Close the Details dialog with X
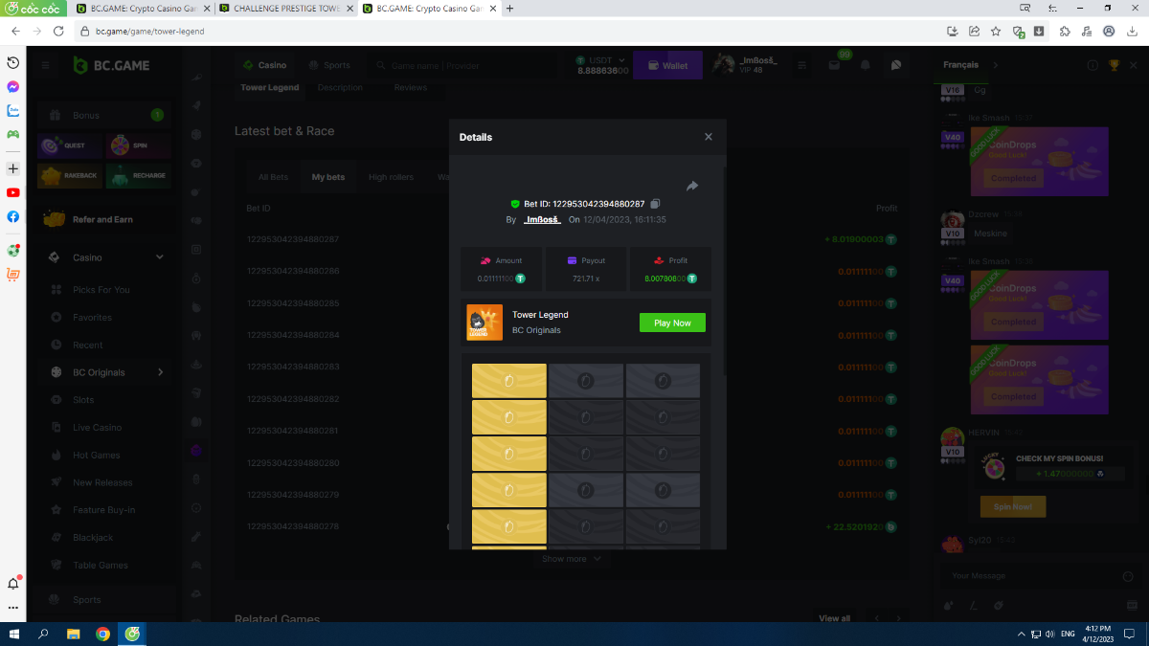The image size is (1149, 646). [x=709, y=137]
